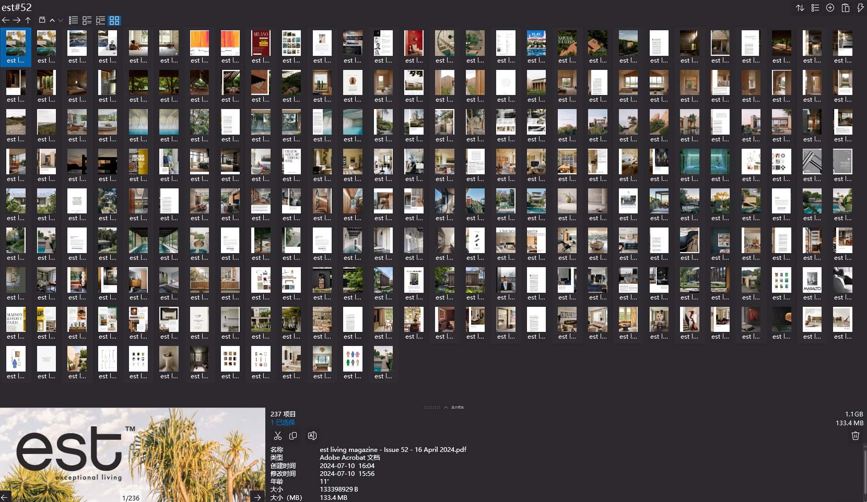Click the rename icon in details panel
This screenshot has height=502, width=867.
tap(312, 436)
